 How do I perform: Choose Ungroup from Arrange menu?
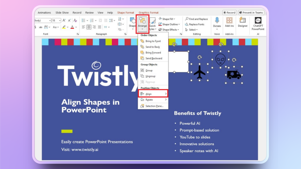(153, 76)
